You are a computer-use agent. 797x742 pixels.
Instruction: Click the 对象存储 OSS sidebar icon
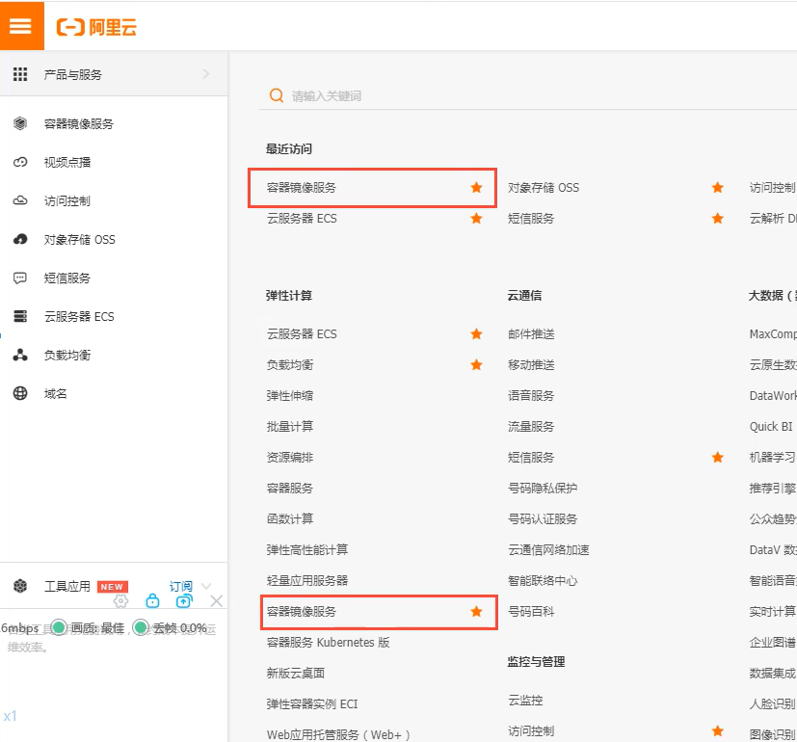click(20, 239)
